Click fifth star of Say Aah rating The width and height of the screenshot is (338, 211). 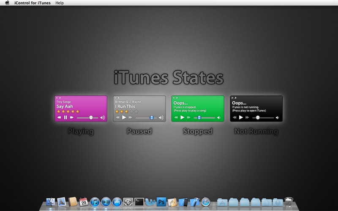(78, 111)
